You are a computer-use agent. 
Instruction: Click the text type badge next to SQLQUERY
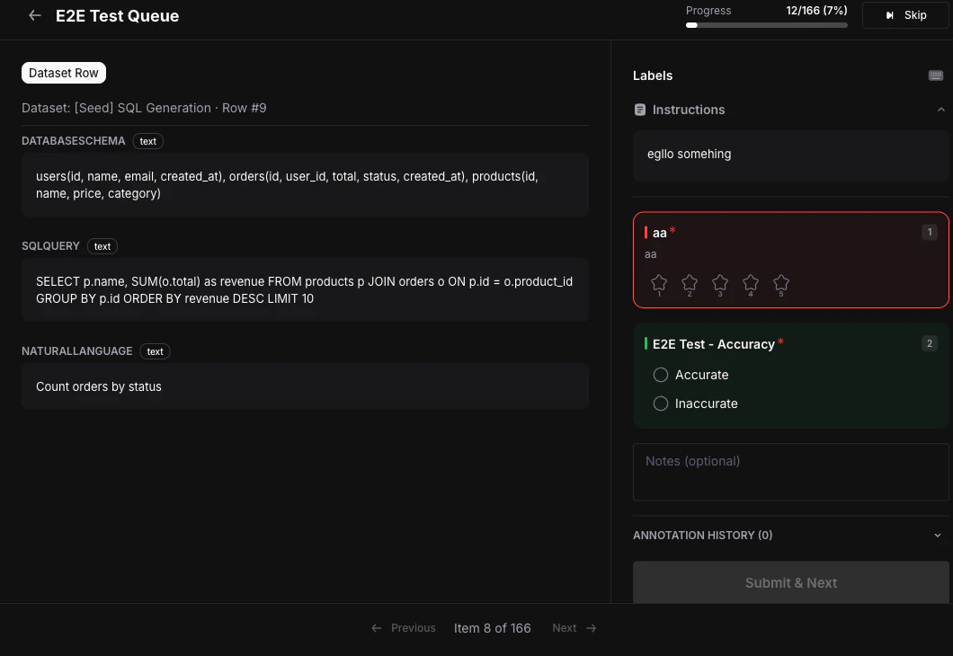coord(102,246)
